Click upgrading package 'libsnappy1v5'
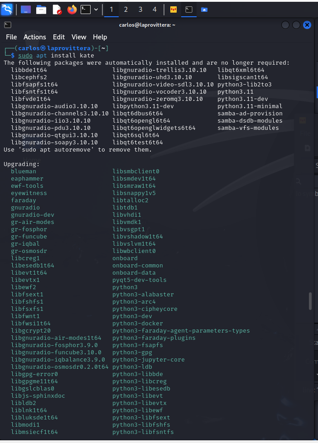Screen dimensions: 318x443 [134, 193]
